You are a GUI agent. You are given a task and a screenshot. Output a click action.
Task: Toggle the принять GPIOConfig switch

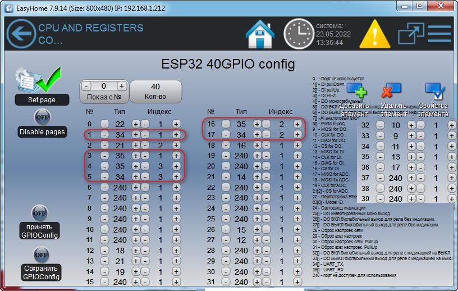40,213
